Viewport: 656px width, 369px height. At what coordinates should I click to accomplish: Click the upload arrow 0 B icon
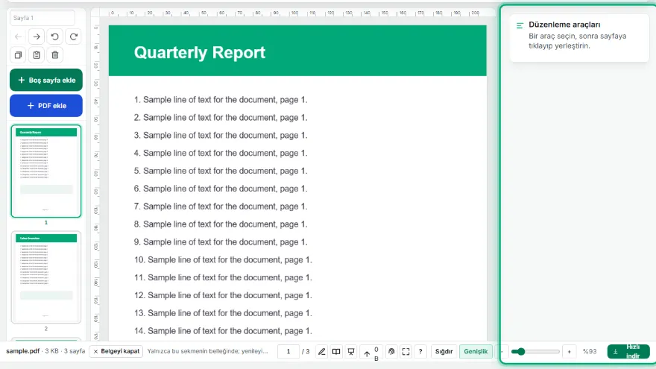tap(370, 353)
